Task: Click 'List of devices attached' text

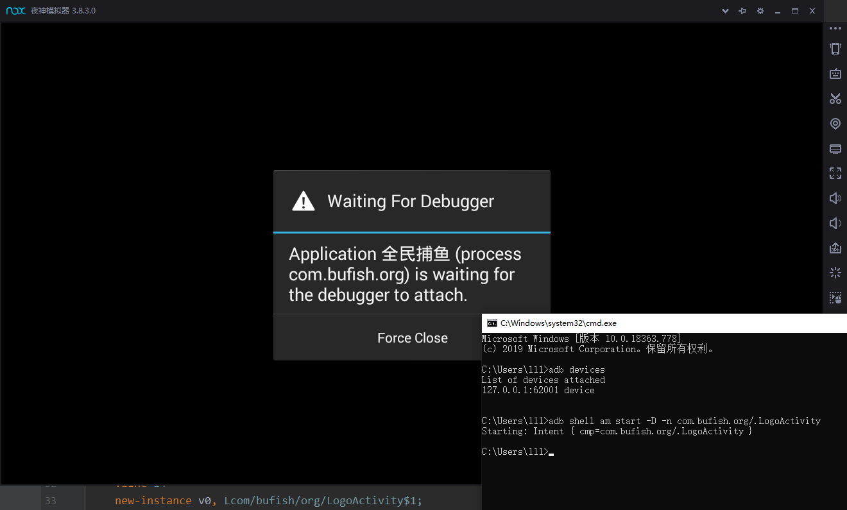Action: point(543,380)
